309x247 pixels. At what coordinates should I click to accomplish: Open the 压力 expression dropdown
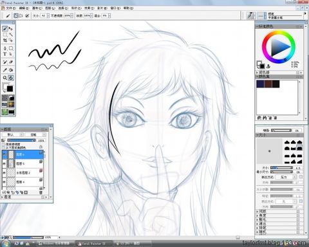286,177
